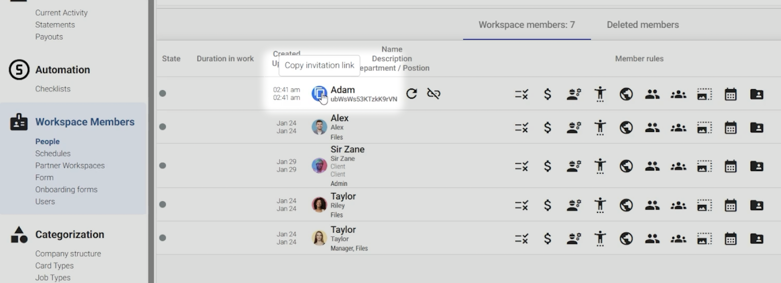Image resolution: width=781 pixels, height=283 pixels.
Task: Click the folder icon in the bottom Taylor row
Action: pos(757,238)
